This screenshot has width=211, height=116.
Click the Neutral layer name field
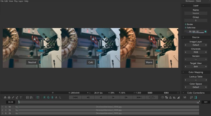(x=196, y=13)
